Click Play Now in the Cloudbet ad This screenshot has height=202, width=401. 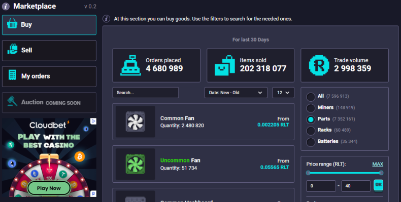click(x=49, y=188)
